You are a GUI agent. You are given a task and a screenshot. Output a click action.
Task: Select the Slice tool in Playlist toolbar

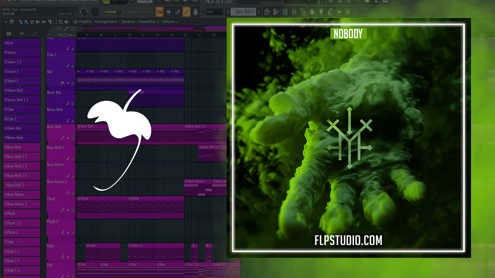(49, 22)
